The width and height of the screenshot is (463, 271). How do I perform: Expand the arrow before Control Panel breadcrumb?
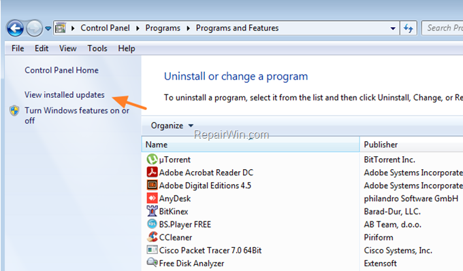point(73,29)
